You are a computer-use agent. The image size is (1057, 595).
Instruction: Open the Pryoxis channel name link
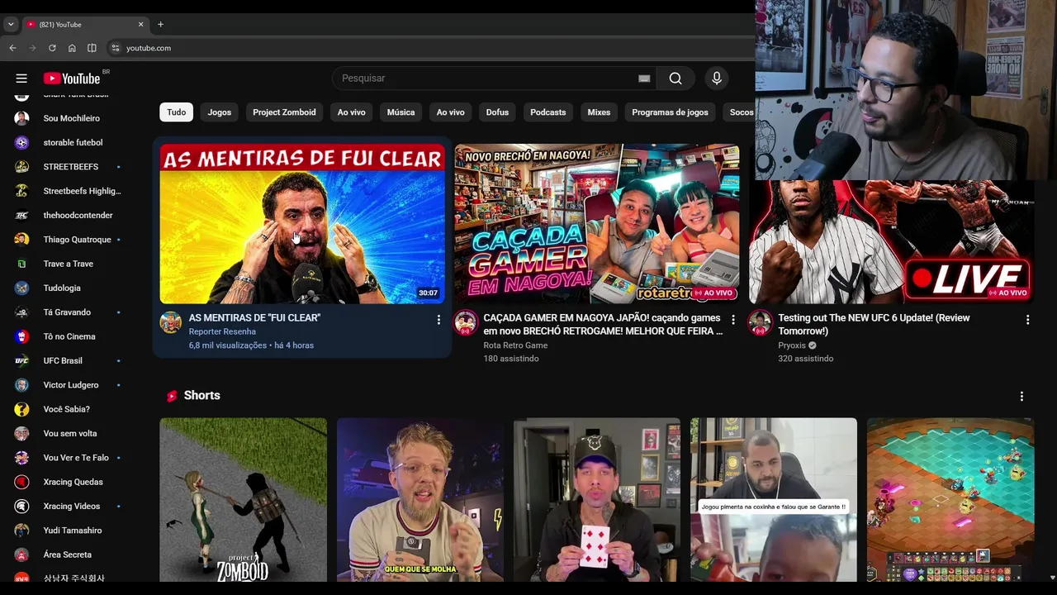point(792,345)
